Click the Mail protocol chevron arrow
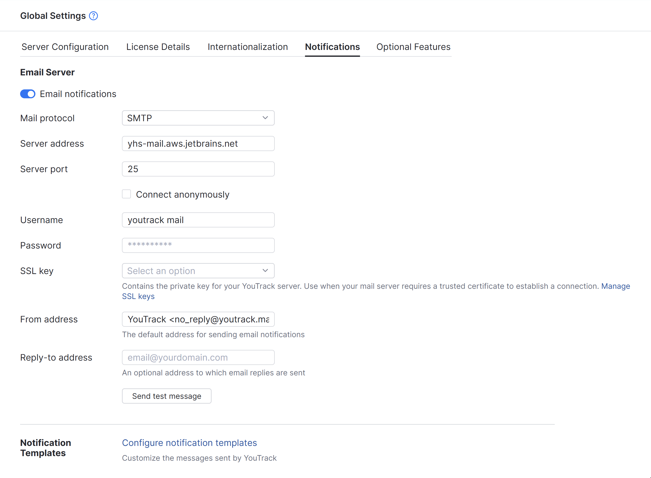Viewport: 651px width, 478px height. (265, 118)
